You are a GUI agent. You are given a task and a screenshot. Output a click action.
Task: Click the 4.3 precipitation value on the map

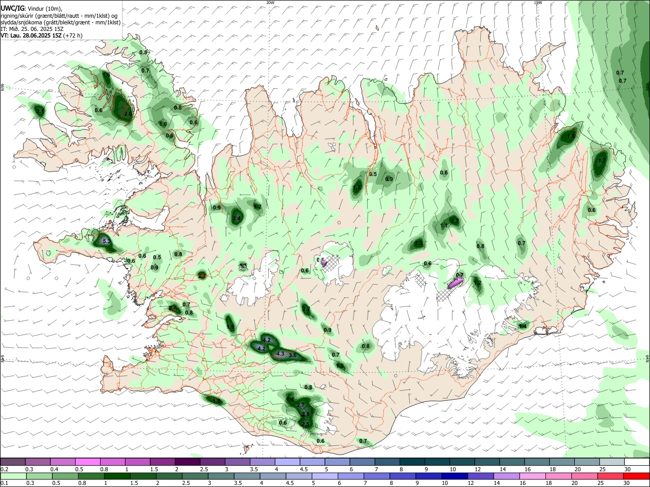point(280,354)
